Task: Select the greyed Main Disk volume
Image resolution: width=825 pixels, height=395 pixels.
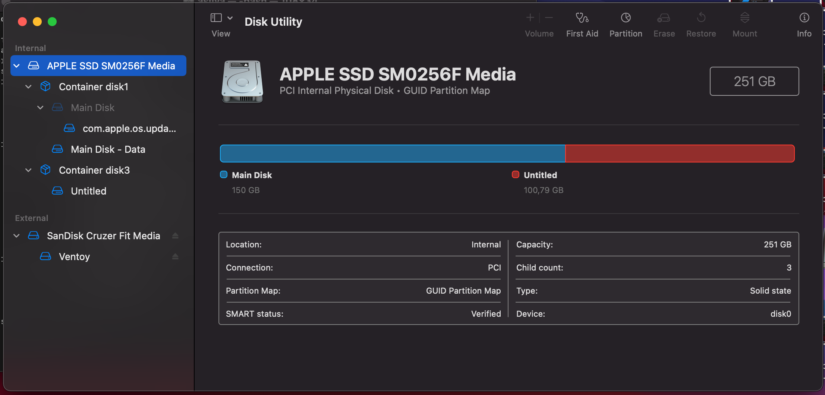Action: [92, 107]
